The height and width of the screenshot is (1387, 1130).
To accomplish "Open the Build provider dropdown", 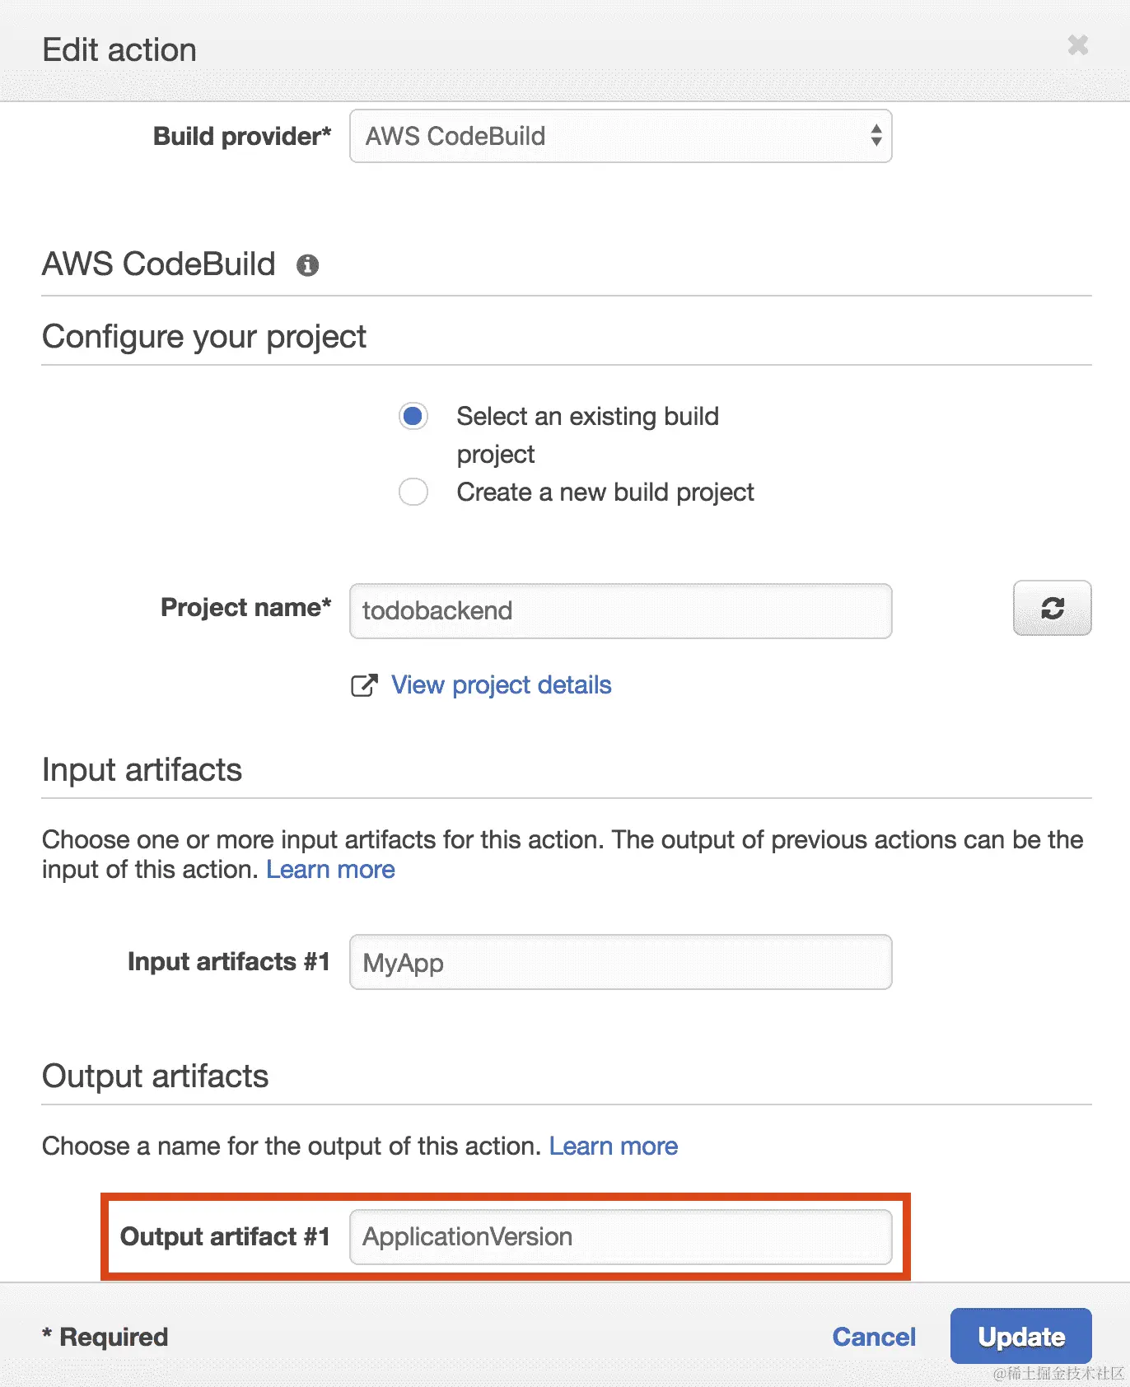I will pos(620,137).
